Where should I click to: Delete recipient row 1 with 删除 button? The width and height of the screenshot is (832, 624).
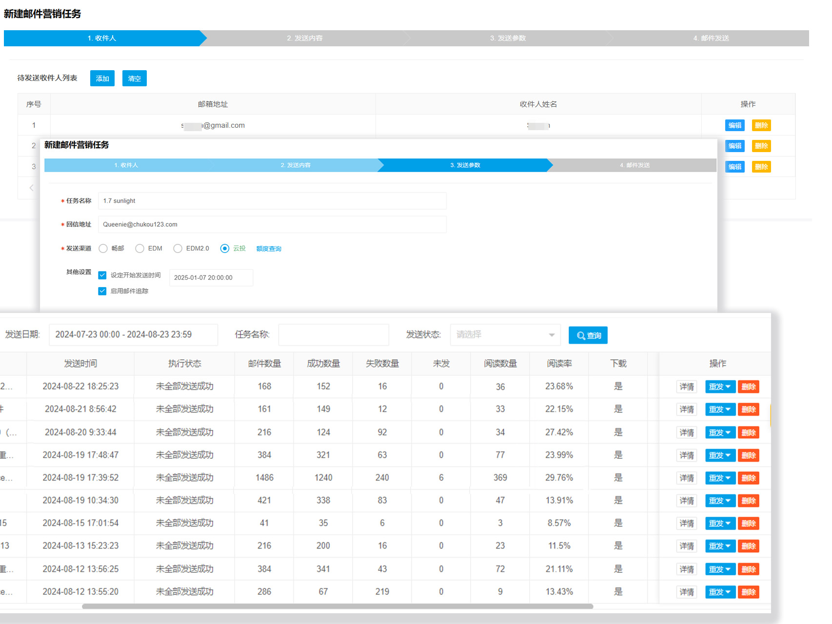pos(761,125)
